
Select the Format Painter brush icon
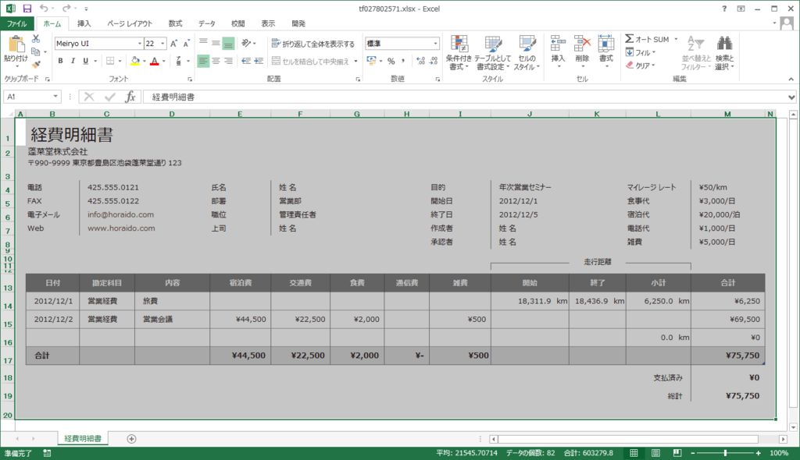tap(36, 64)
